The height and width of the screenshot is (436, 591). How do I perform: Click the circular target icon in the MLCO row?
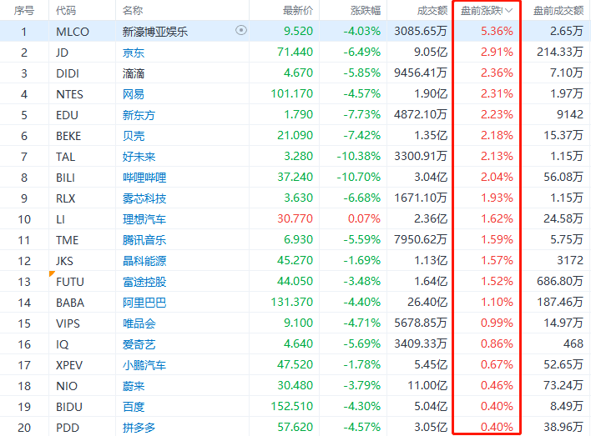click(x=241, y=30)
